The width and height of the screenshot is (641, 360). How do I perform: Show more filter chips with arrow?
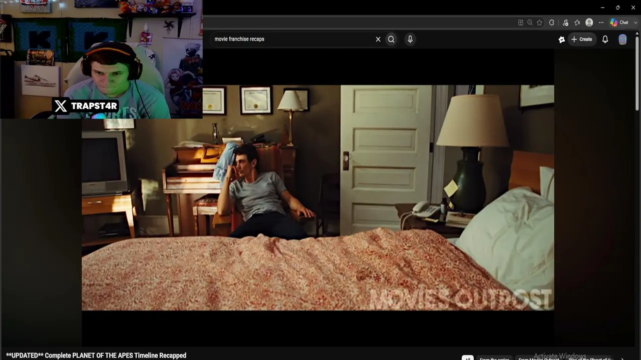click(x=622, y=358)
